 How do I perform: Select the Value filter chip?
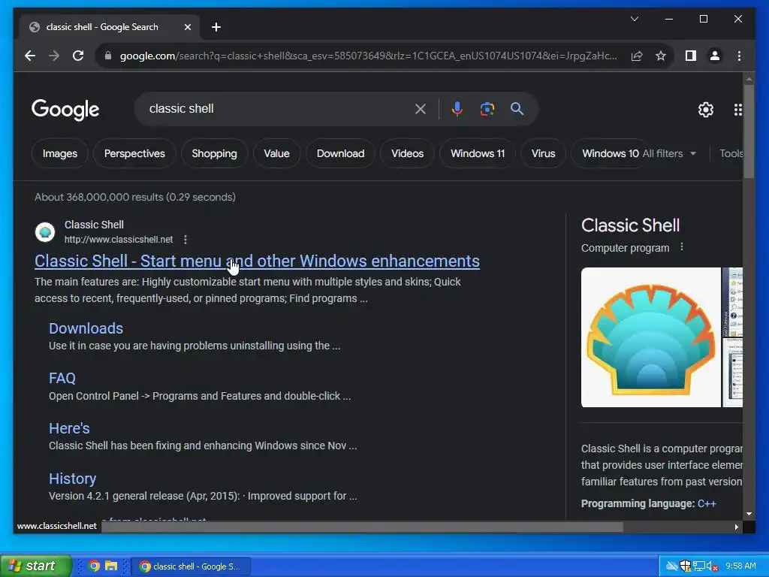pos(276,153)
